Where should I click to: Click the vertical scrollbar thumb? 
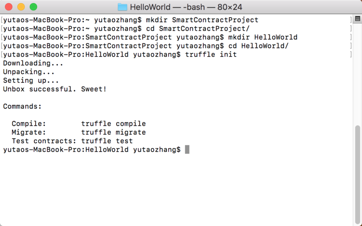click(x=357, y=174)
